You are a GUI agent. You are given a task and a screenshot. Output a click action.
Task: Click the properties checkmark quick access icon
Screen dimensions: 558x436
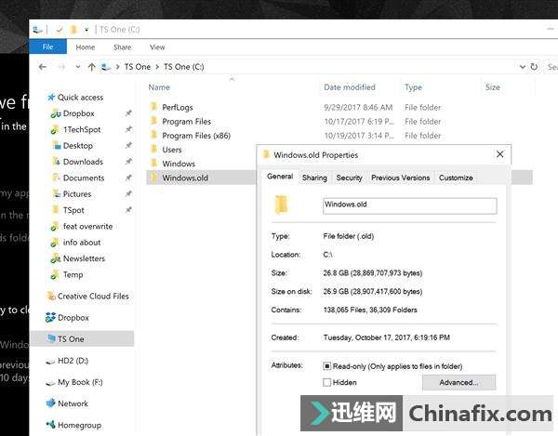tap(60, 30)
